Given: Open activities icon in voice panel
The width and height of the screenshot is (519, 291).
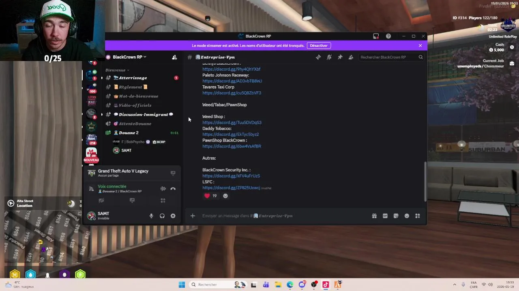Looking at the screenshot, I should pyautogui.click(x=163, y=200).
